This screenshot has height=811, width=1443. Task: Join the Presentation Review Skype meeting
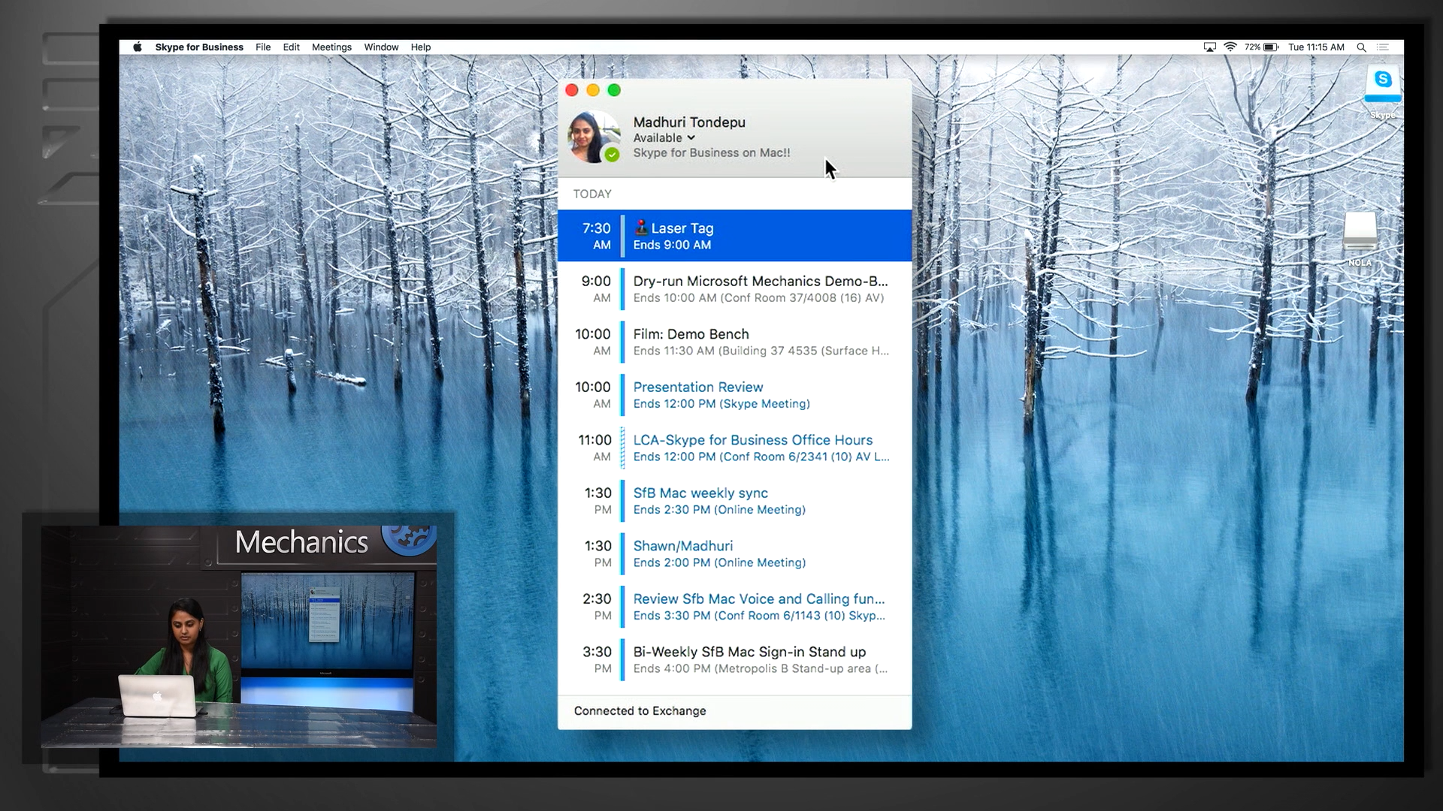click(734, 394)
